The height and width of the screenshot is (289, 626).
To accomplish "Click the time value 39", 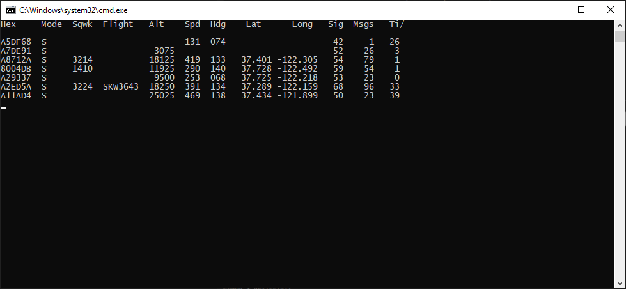I will [x=395, y=95].
